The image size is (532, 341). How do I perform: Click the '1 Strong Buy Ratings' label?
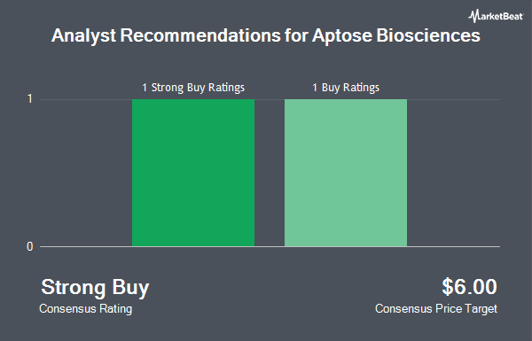pyautogui.click(x=193, y=88)
